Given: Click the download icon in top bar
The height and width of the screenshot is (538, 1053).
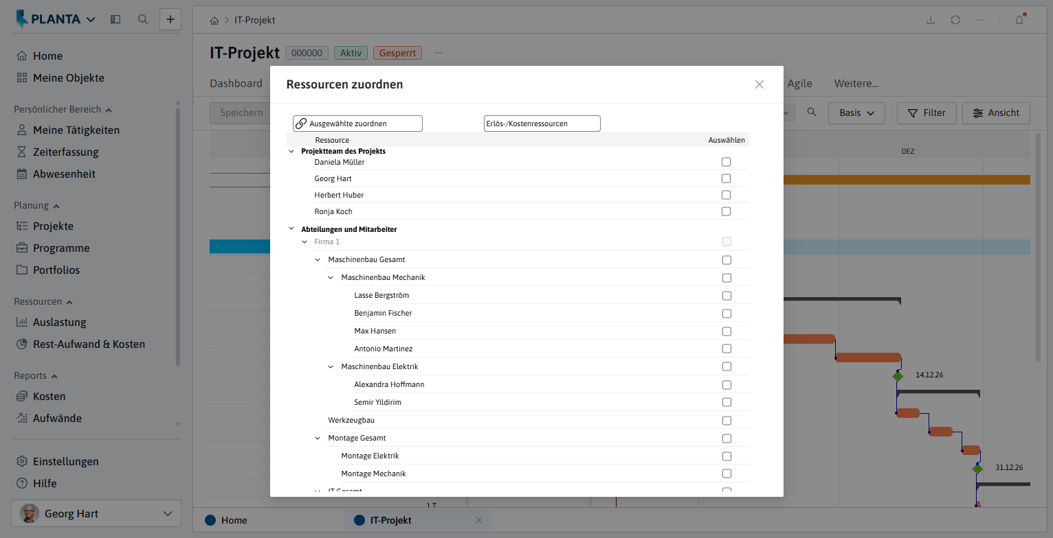Looking at the screenshot, I should tap(931, 20).
